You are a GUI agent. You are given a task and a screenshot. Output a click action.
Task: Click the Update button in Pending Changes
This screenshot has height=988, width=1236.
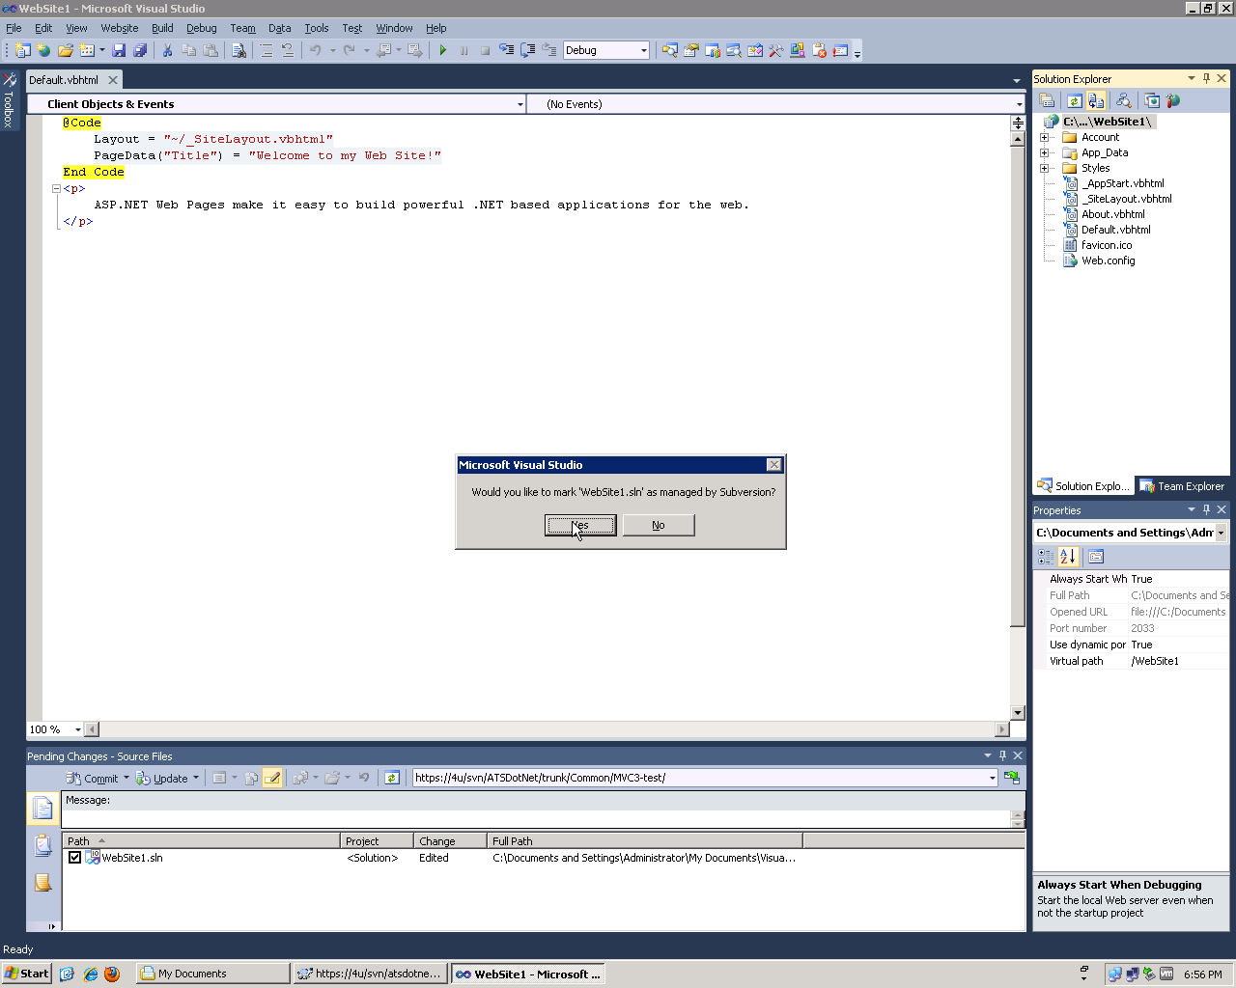click(x=162, y=778)
